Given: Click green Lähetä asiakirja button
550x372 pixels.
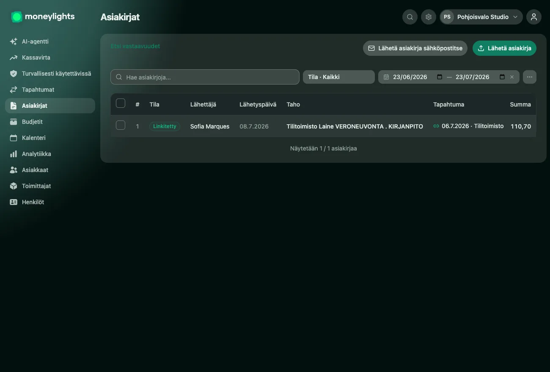Looking at the screenshot, I should coord(504,48).
